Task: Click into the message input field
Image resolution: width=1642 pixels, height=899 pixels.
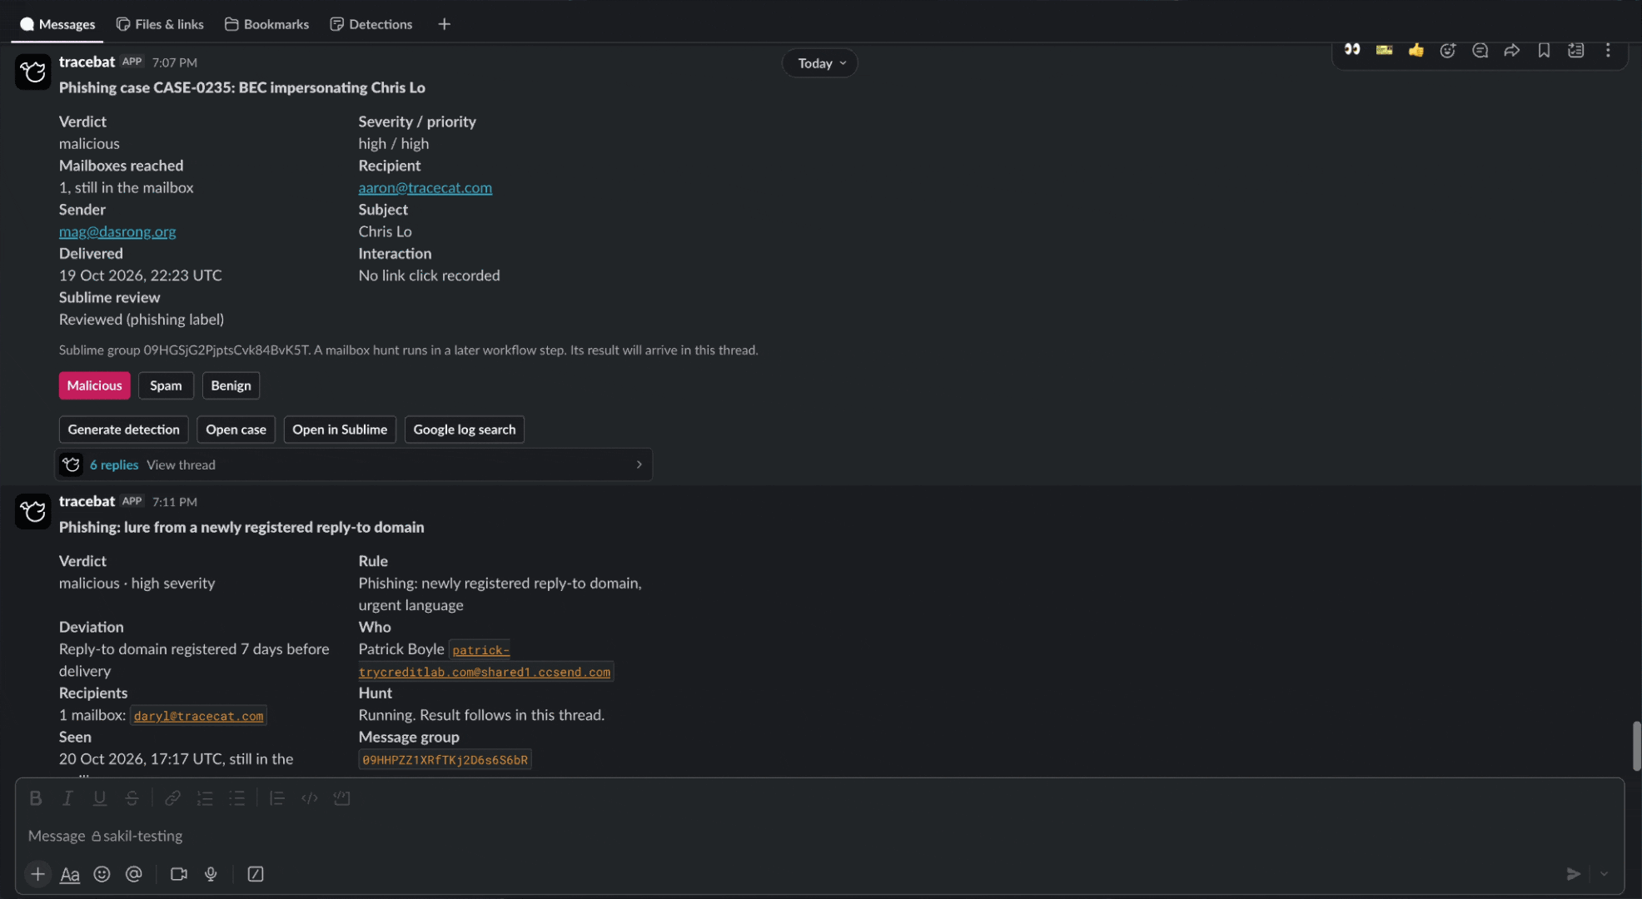Action: click(x=819, y=836)
